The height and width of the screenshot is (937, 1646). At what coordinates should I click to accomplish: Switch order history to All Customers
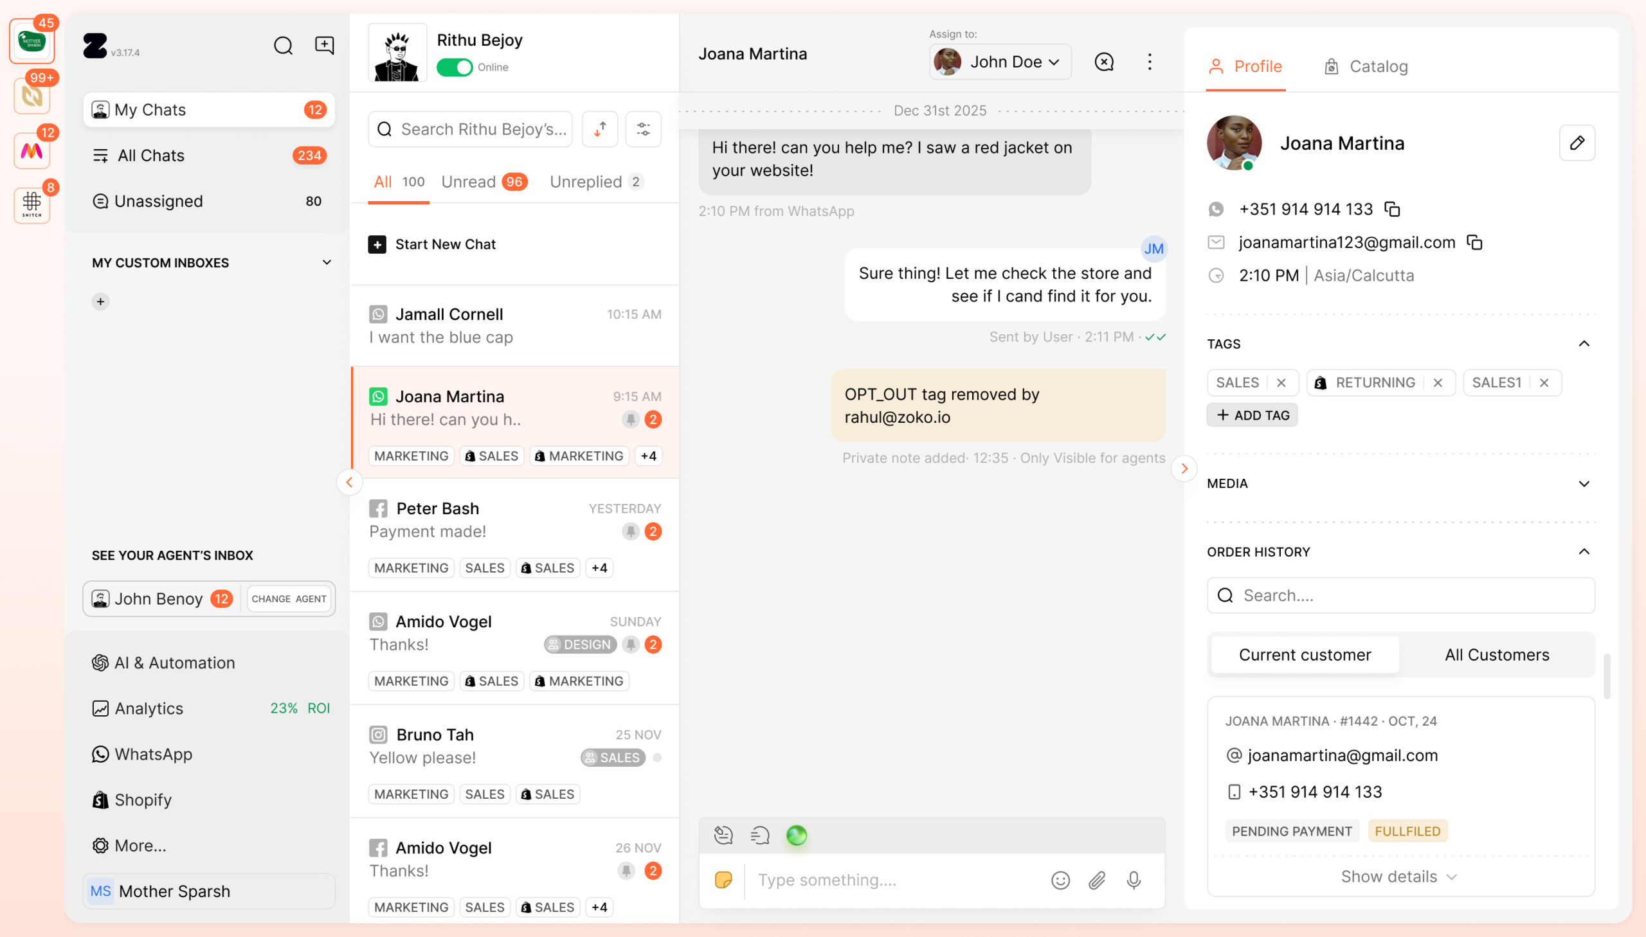click(1497, 655)
